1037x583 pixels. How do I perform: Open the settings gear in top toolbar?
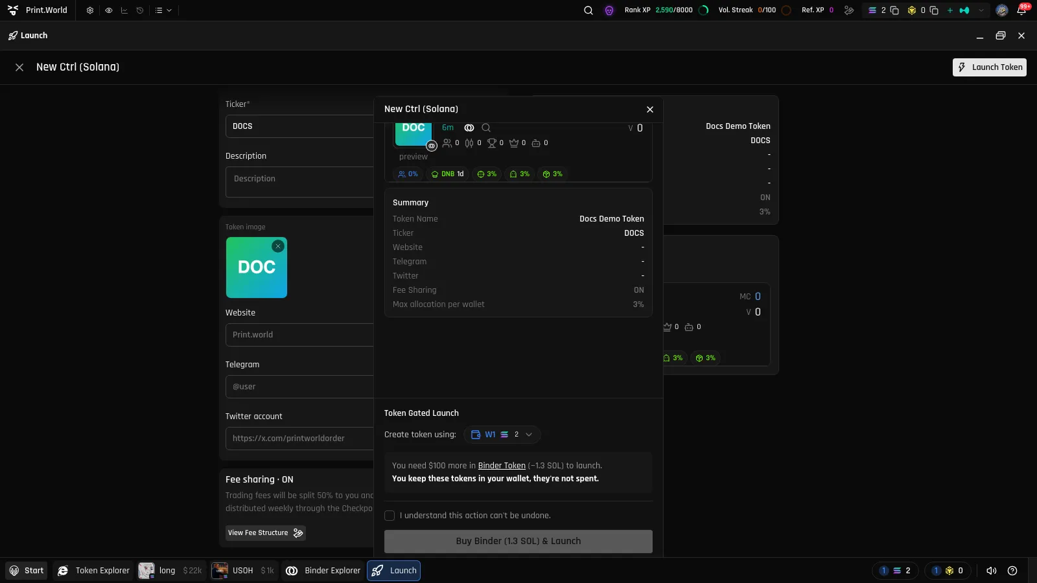point(90,10)
